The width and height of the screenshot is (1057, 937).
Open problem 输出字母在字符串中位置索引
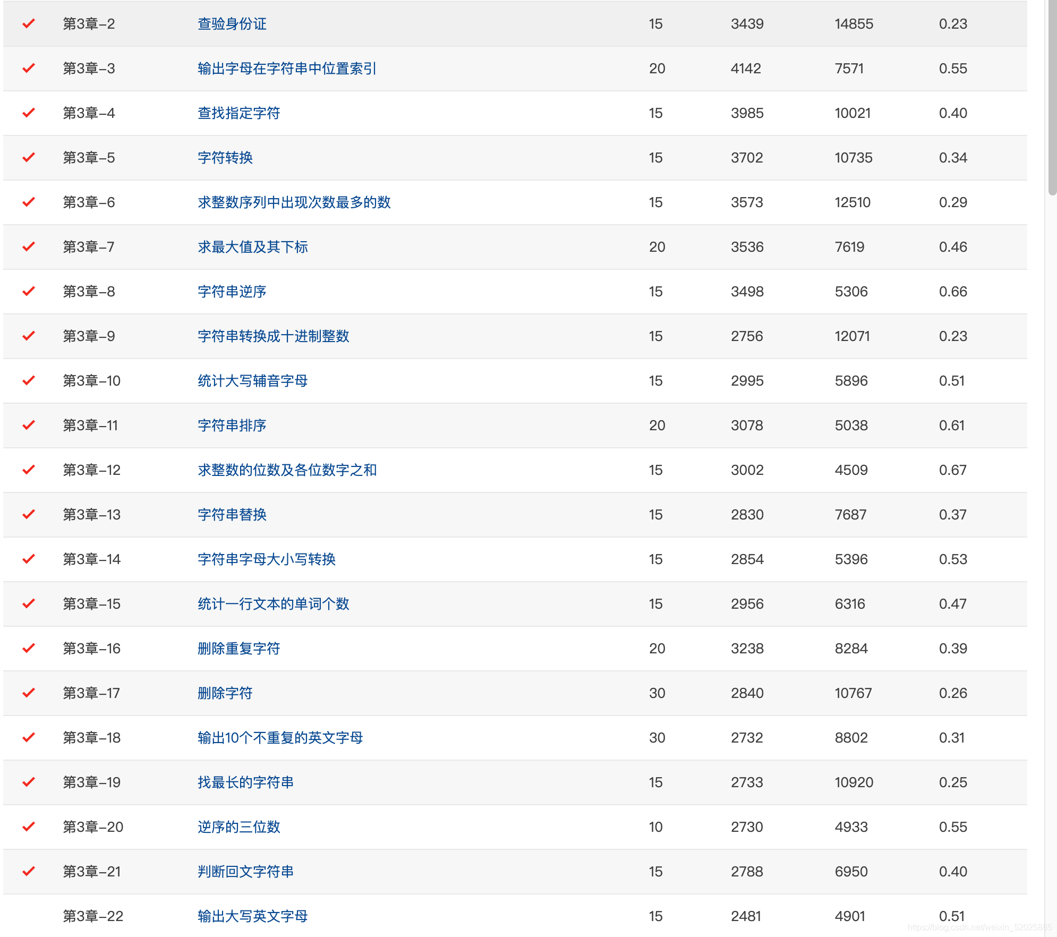(287, 69)
